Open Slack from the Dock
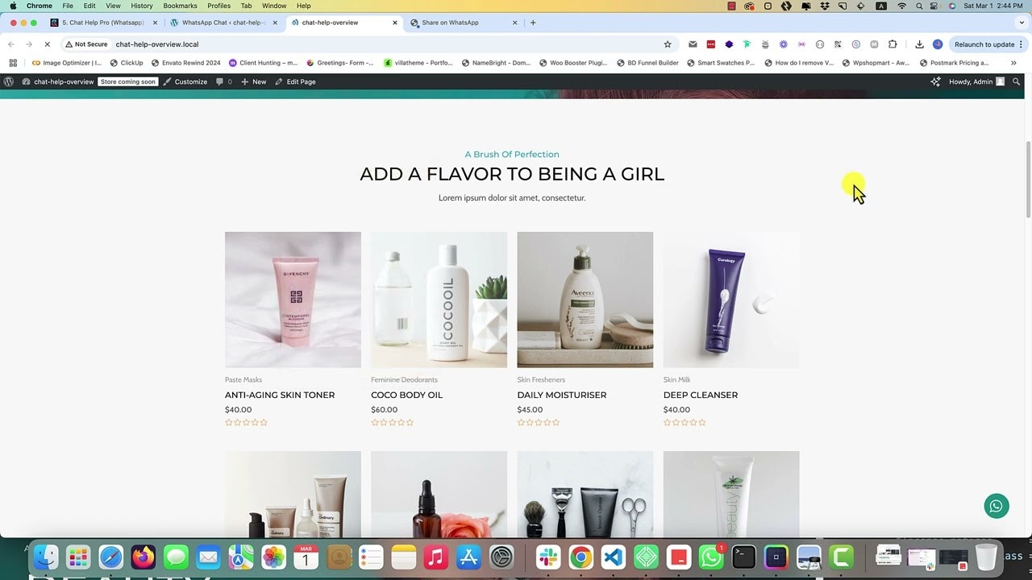Viewport: 1032px width, 580px height. tap(549, 557)
